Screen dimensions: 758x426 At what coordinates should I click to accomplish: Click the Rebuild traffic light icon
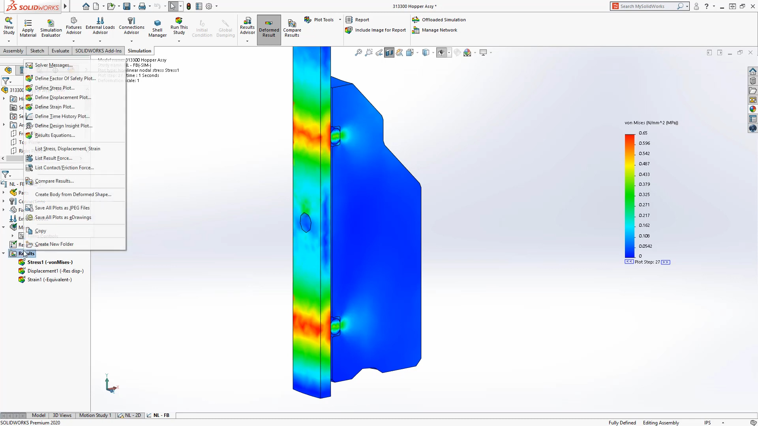click(x=189, y=6)
